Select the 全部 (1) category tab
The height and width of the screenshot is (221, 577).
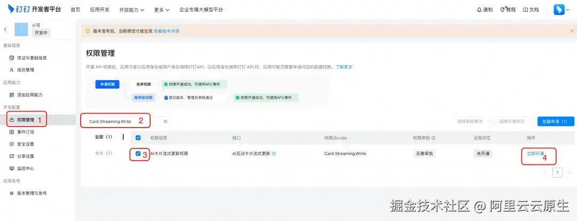pyautogui.click(x=104, y=137)
